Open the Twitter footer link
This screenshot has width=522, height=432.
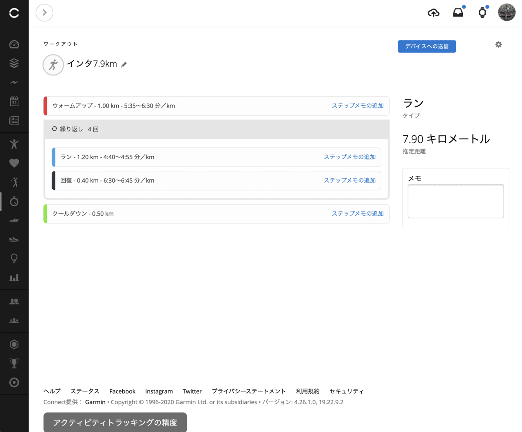click(192, 391)
